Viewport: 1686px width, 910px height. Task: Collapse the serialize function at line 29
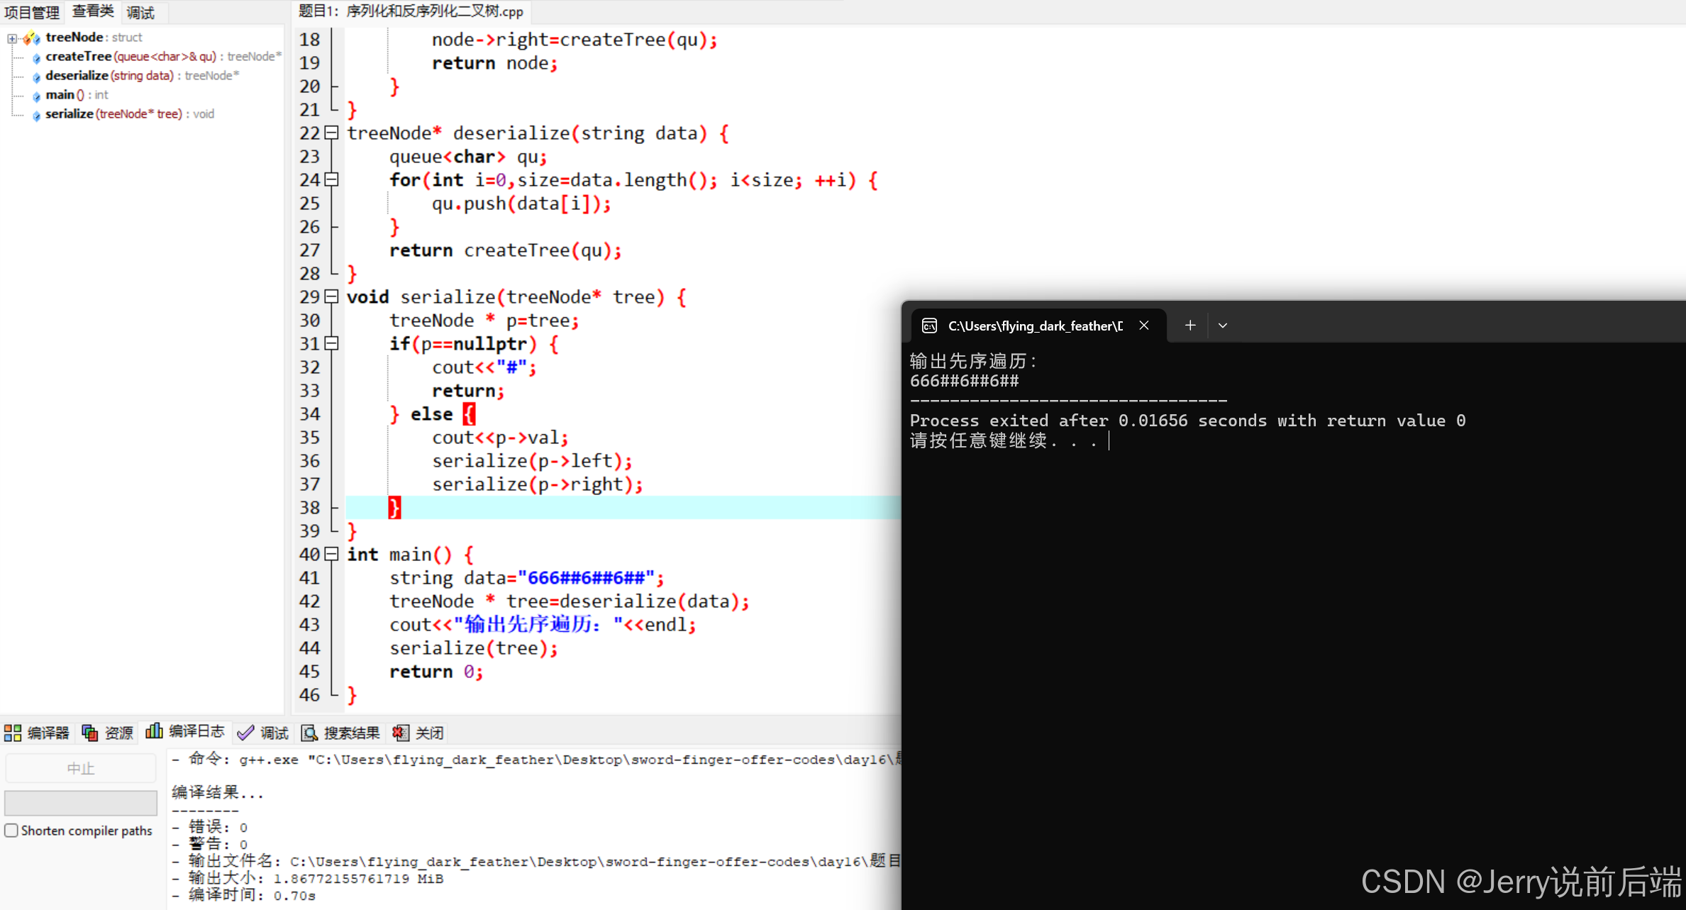331,296
